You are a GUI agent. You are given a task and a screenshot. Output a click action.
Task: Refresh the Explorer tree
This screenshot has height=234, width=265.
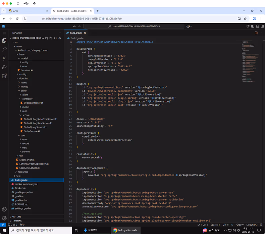[x=55, y=38]
